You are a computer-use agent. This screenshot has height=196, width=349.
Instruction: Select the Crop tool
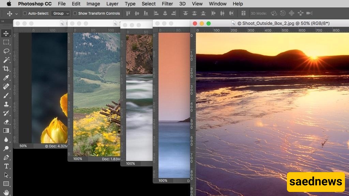[x=6, y=69]
